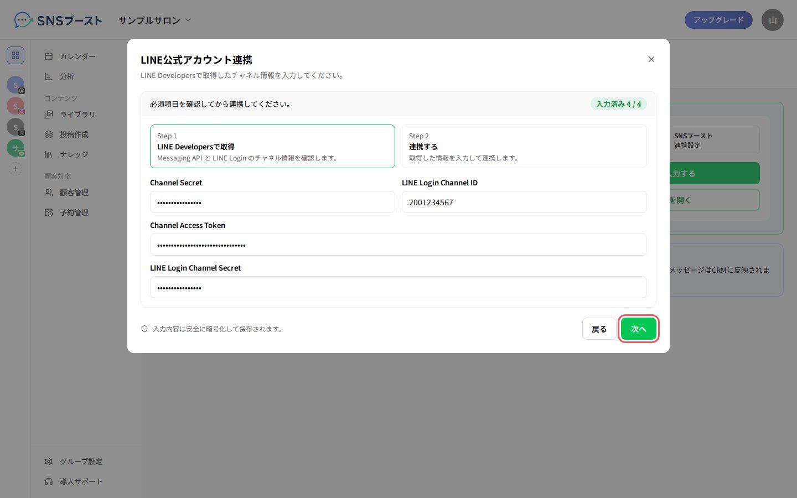The height and width of the screenshot is (498, 797).
Task: Close the LINE公式アカウント連携 dialog
Action: [x=651, y=59]
